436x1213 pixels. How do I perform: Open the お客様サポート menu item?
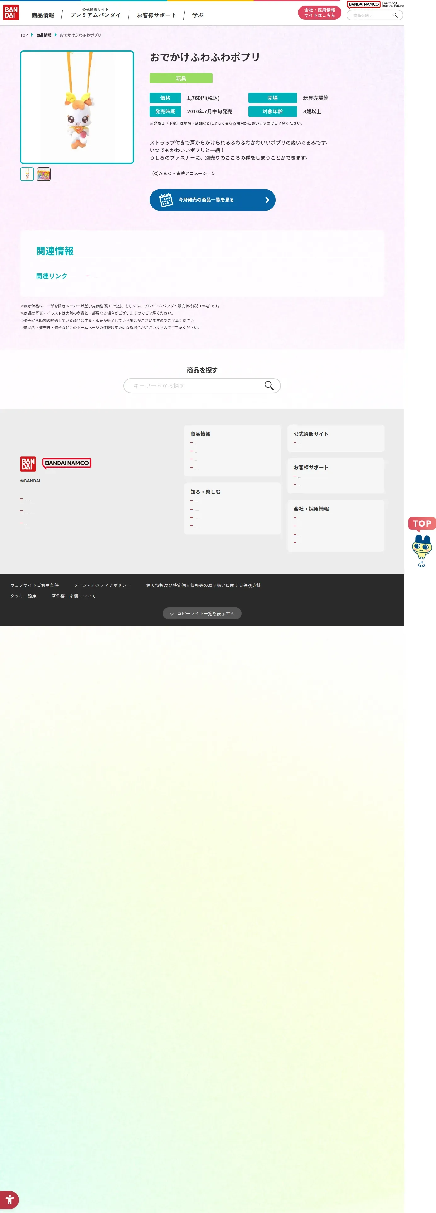coord(156,15)
